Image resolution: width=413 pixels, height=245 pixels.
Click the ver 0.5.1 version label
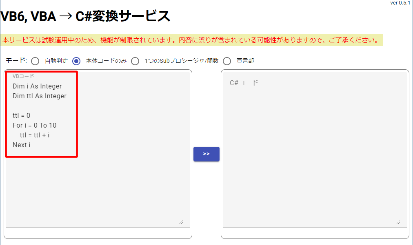coord(400,3)
